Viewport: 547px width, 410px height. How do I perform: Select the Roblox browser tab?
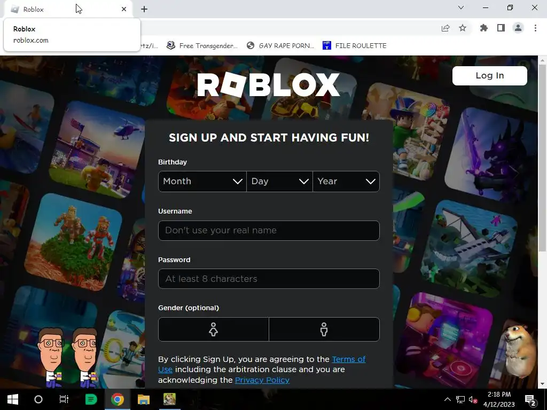68,9
